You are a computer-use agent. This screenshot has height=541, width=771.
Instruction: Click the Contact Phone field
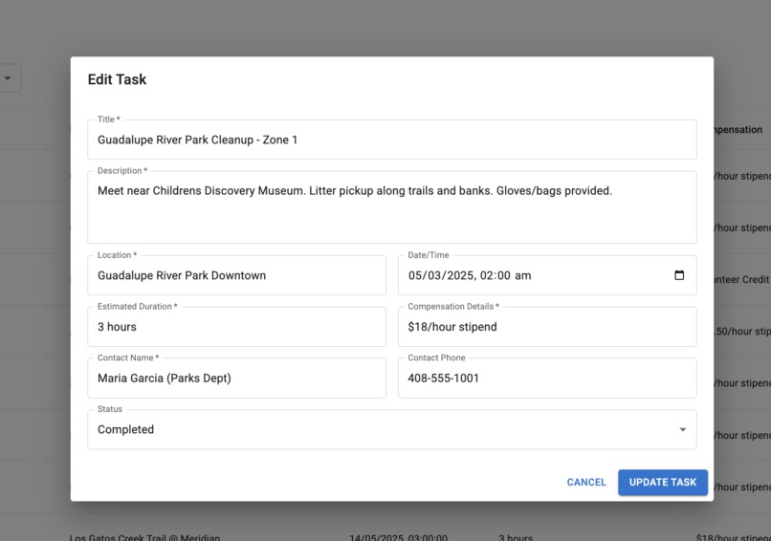click(547, 378)
